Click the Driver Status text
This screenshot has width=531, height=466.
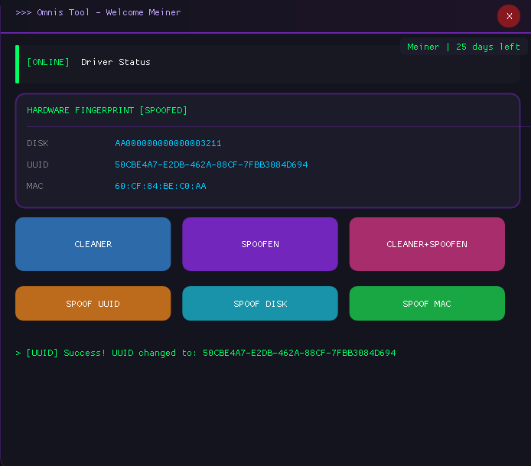[x=116, y=62]
